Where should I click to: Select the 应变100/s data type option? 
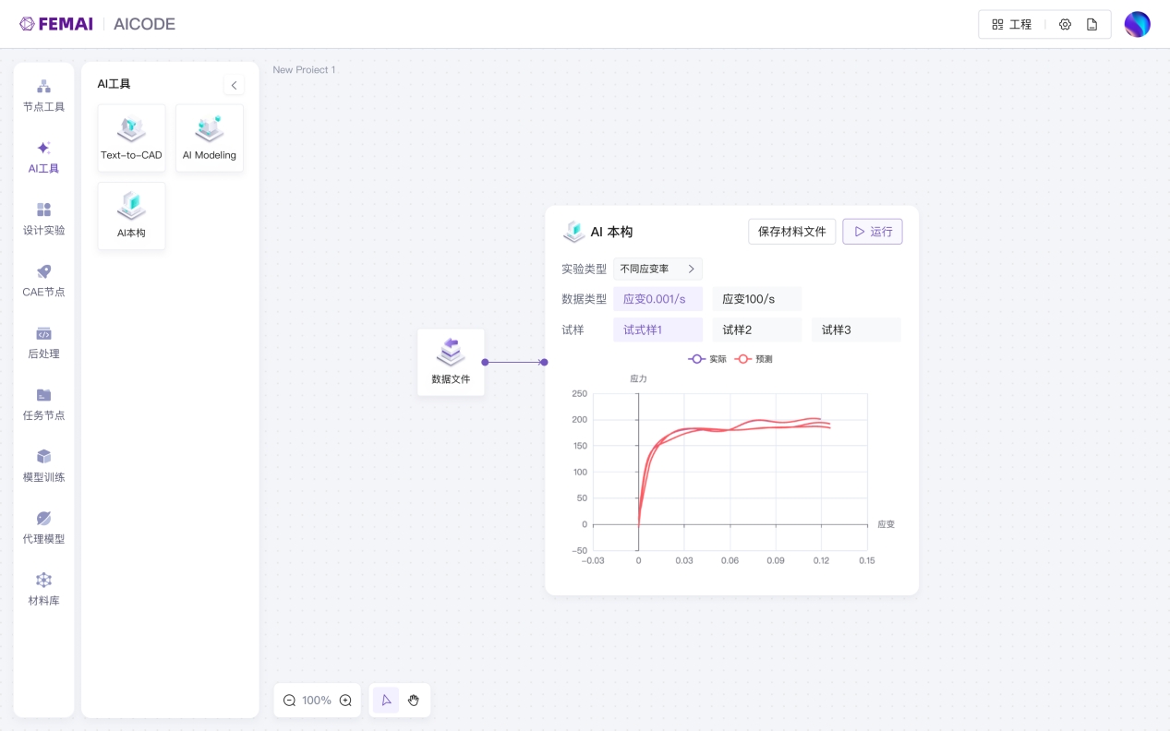[756, 299]
